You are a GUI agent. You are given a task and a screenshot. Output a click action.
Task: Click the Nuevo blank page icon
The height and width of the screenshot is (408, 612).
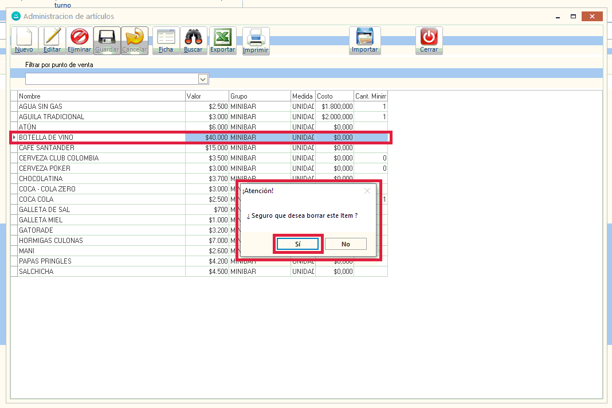click(x=24, y=38)
